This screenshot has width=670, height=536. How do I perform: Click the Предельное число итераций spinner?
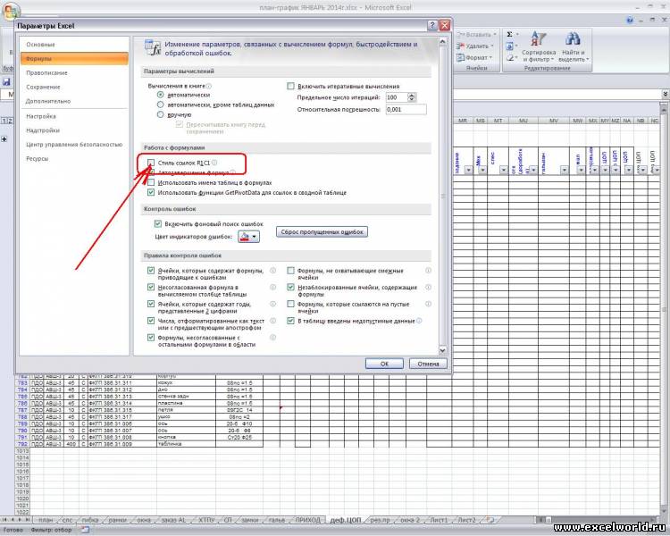pos(411,97)
